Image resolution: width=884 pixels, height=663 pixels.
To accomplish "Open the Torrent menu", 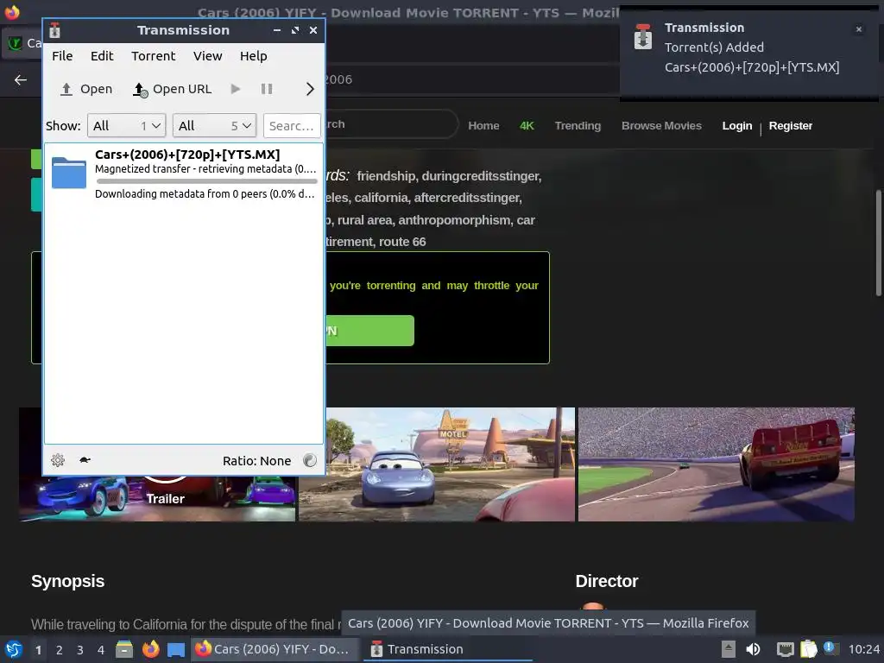I will [x=154, y=56].
